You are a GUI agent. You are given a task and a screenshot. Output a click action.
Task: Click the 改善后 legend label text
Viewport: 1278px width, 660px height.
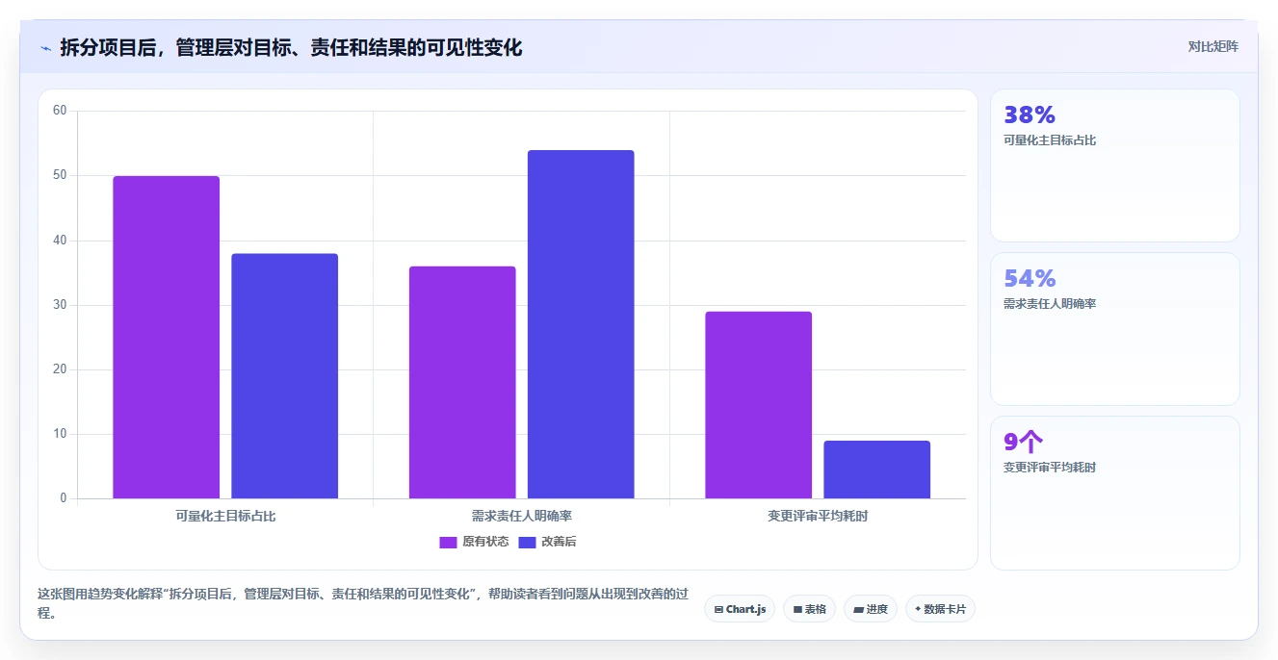click(x=559, y=542)
